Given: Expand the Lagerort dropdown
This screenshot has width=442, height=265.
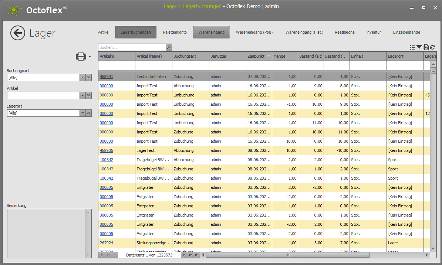Looking at the screenshot, I should [83, 113].
